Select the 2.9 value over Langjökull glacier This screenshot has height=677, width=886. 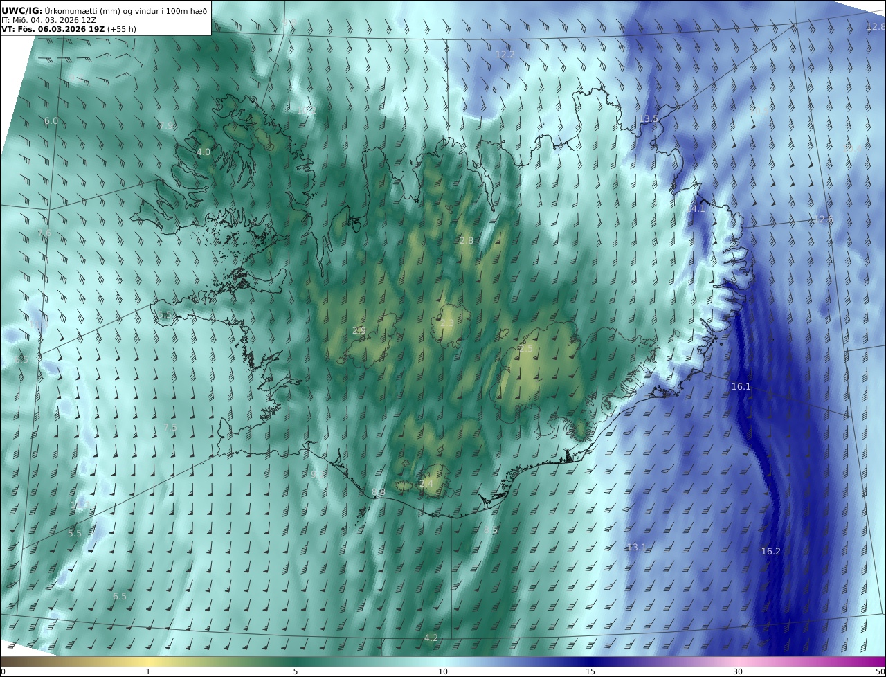359,330
